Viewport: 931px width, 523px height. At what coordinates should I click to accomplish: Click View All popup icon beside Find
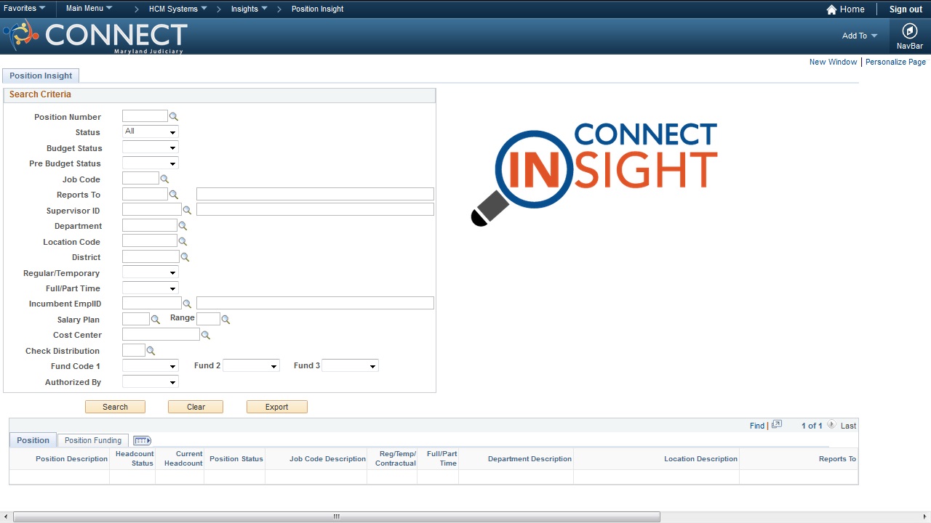tap(777, 425)
